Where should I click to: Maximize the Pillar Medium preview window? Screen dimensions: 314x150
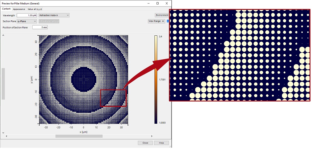(x=157, y=3)
